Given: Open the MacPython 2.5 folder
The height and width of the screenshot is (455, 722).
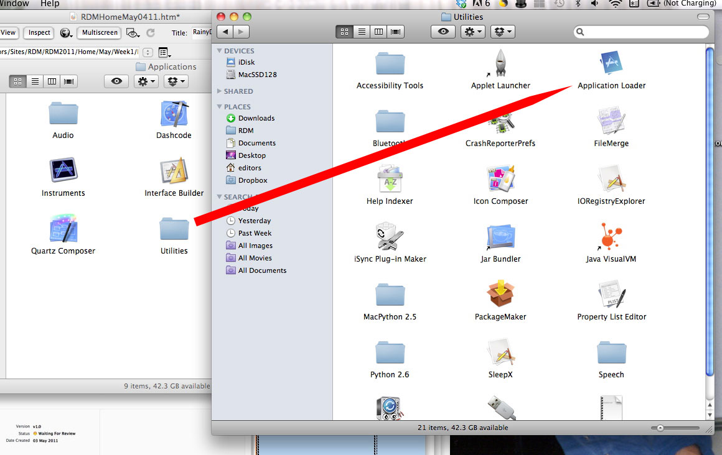Looking at the screenshot, I should click(390, 295).
